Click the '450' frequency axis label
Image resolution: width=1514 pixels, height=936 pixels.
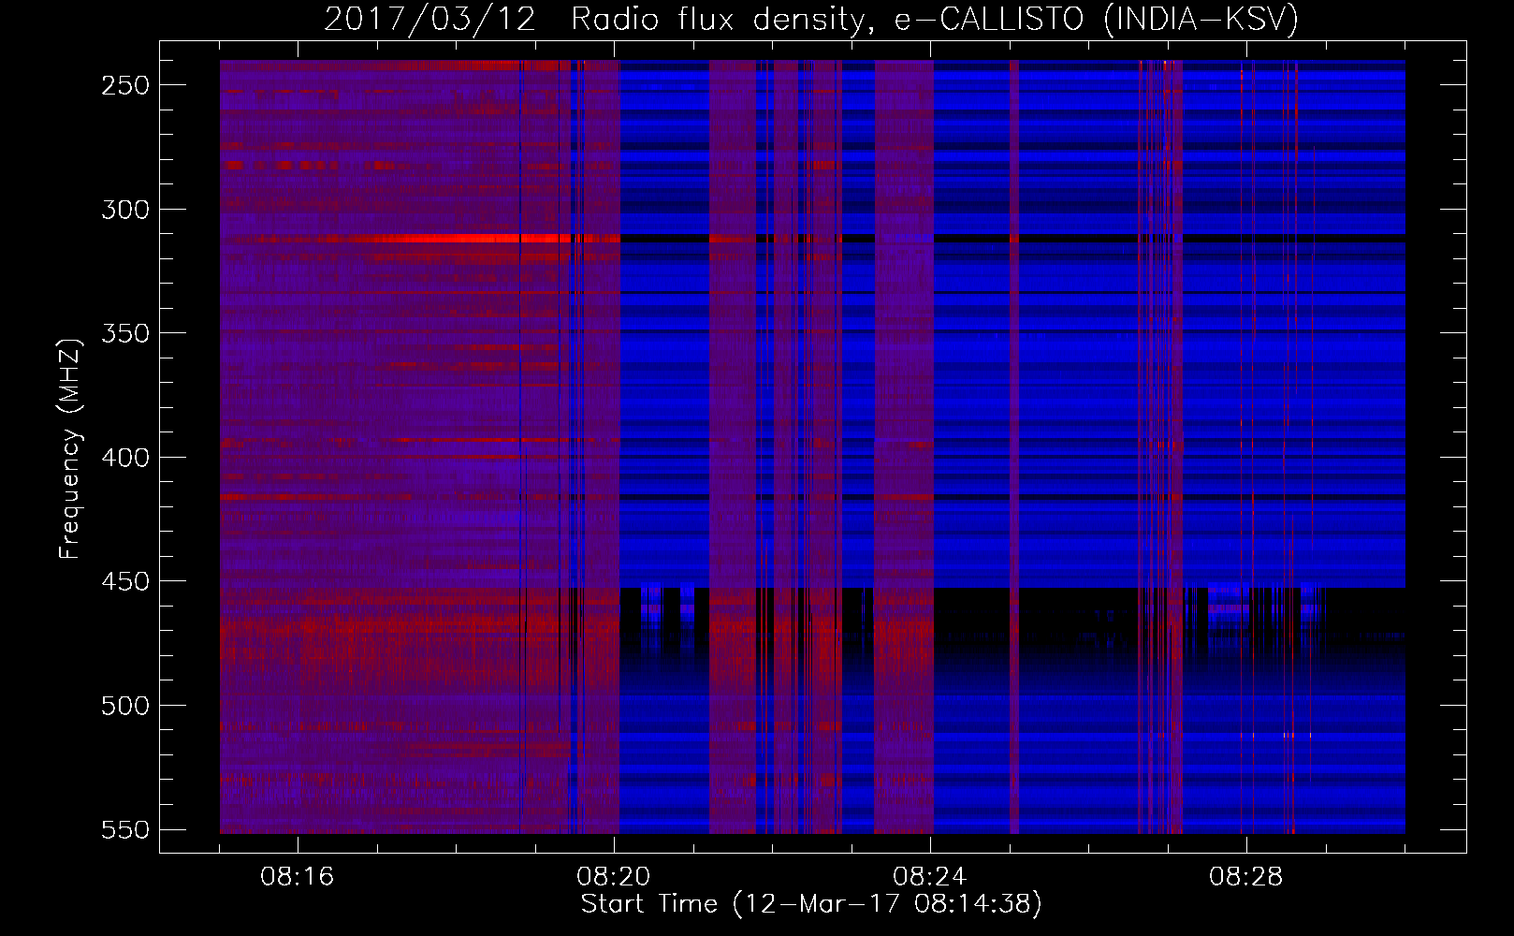click(125, 581)
